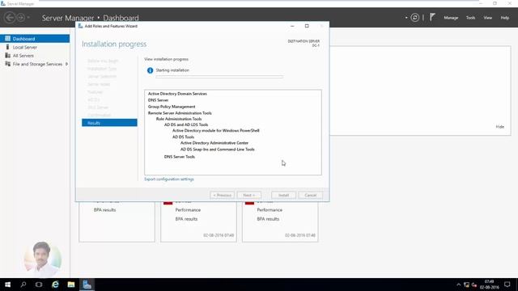Screen dimensions: 518x291
Task: Click the Server Manager forward arrow
Action: point(20,18)
